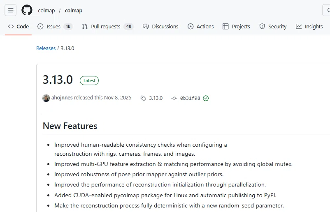330x212 pixels.
Task: Click the human-readable consistency checks bullet
Action: point(141,149)
